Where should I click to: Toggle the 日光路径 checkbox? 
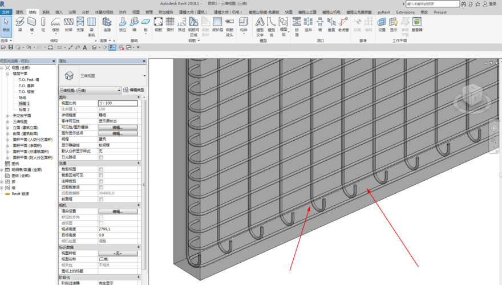pos(102,157)
